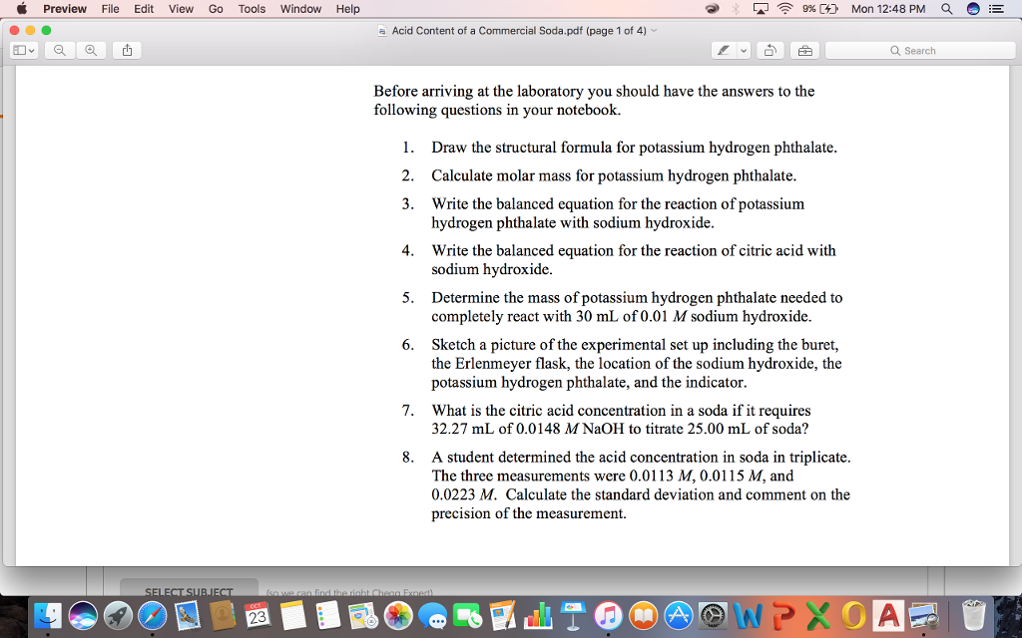This screenshot has width=1022, height=638.
Task: Open the Tools menu
Action: tap(251, 8)
